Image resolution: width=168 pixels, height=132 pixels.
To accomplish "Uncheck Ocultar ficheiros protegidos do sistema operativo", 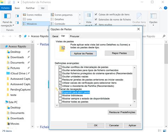I will 60,73.
